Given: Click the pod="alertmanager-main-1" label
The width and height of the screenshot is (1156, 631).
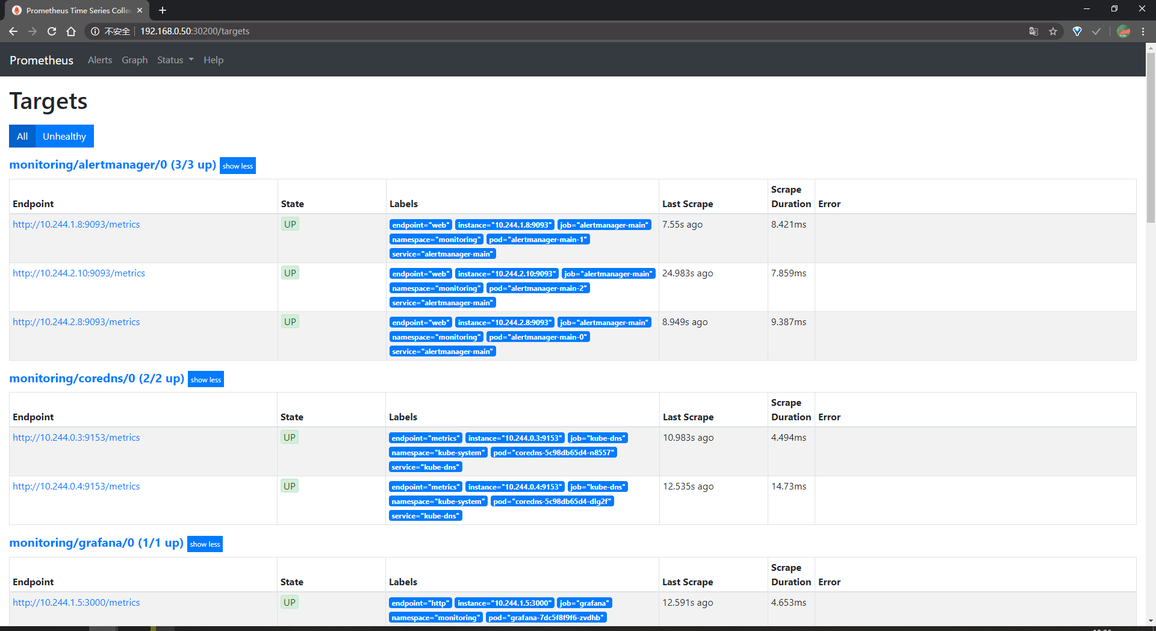Looking at the screenshot, I should pyautogui.click(x=538, y=240).
